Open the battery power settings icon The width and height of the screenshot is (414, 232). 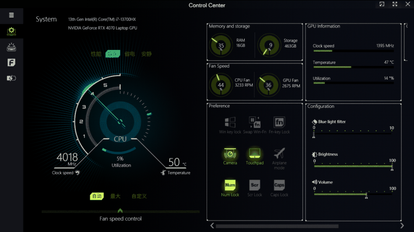pos(11,78)
